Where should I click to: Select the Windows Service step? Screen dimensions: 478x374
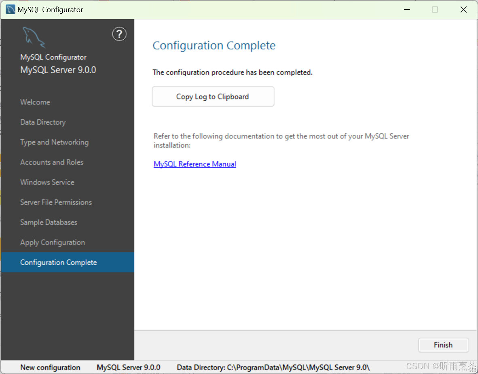click(x=47, y=183)
